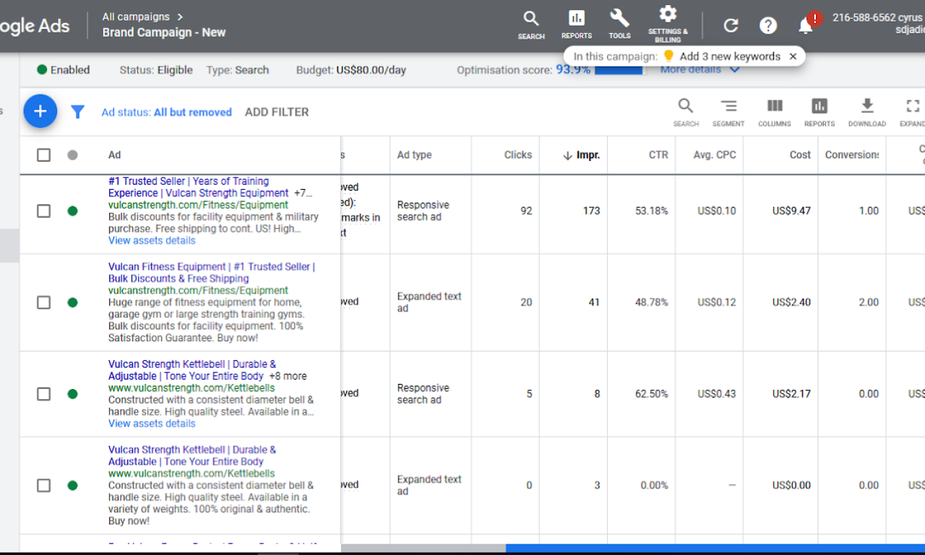Click Avg. CPC value US$0.43
925x555 pixels.
point(717,394)
